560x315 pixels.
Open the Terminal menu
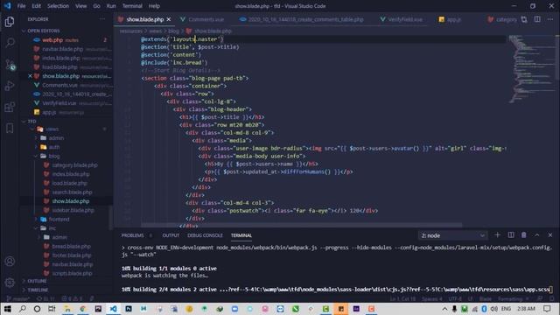click(x=132, y=6)
